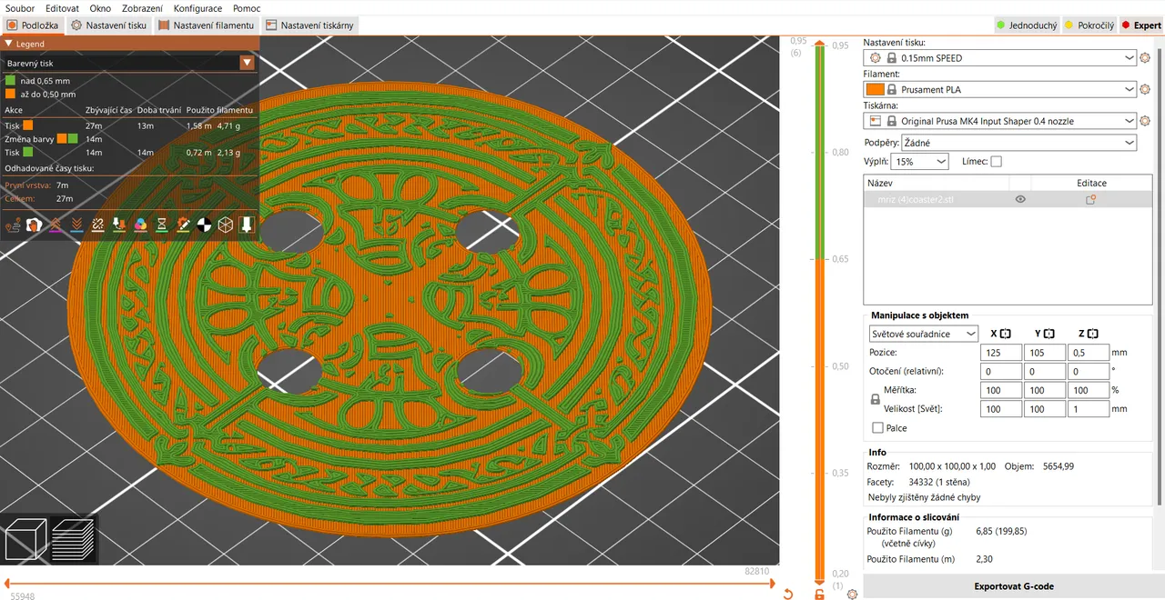The height and width of the screenshot is (600, 1165).
Task: Click the vertical slider lock icon
Action: point(820,595)
